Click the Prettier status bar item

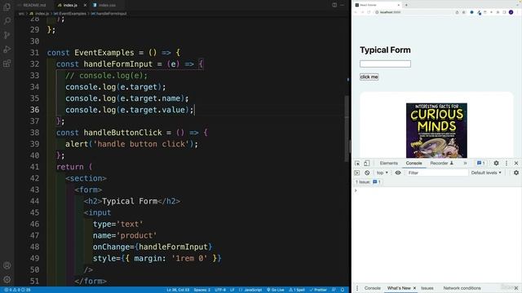tap(318, 290)
